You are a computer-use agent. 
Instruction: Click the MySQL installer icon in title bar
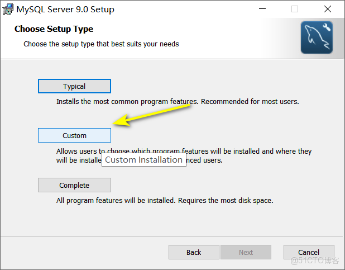click(8, 10)
